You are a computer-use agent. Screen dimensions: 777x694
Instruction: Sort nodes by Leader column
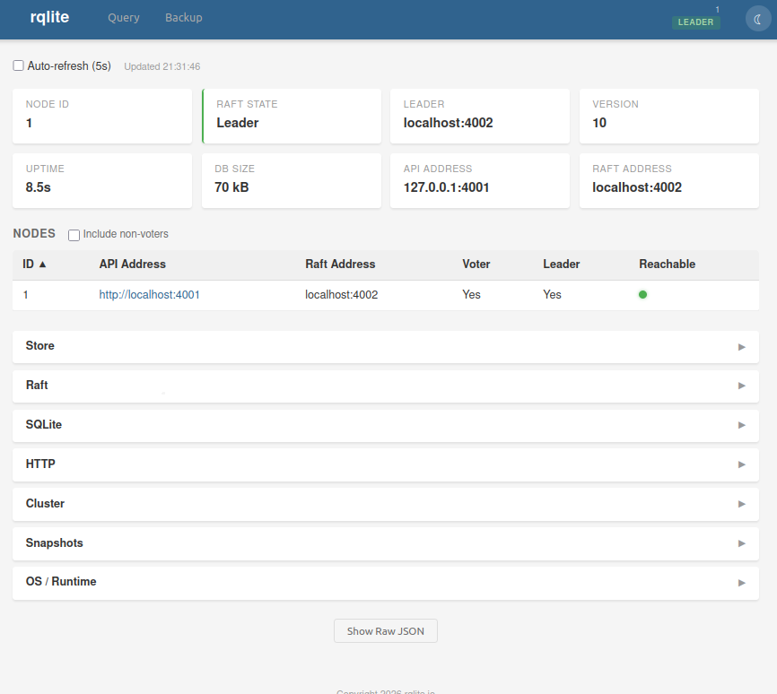tap(562, 264)
